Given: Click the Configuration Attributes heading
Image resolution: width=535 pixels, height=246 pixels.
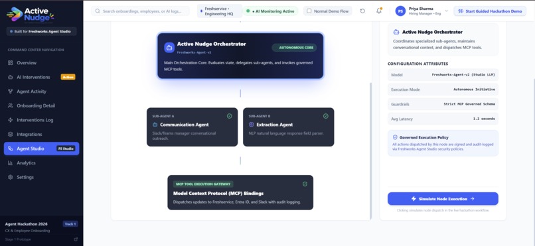Looking at the screenshot, I should click(x=418, y=64).
